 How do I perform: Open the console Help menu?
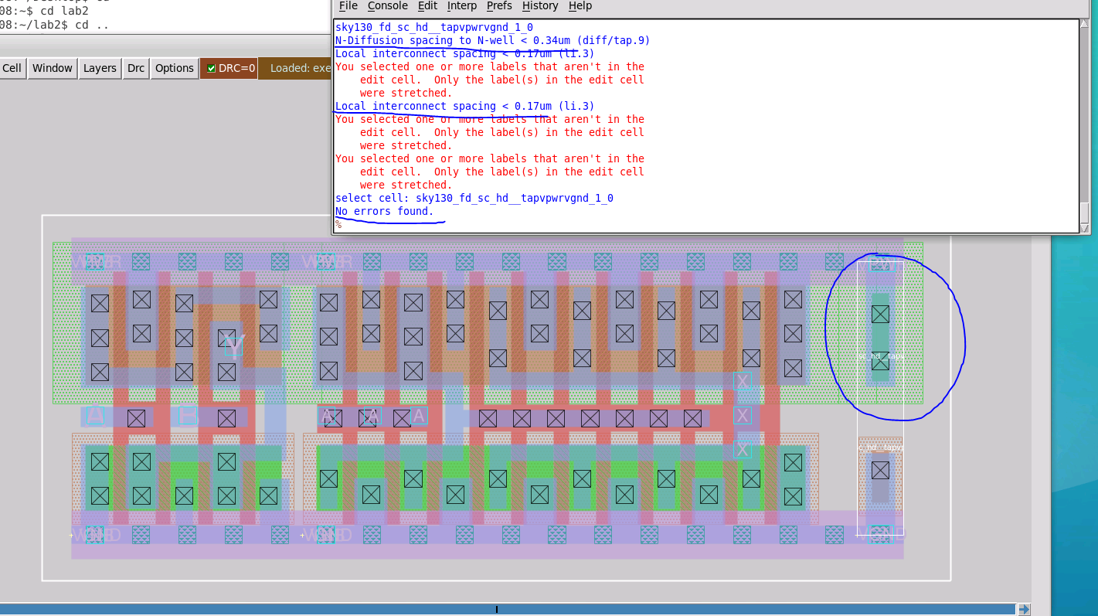580,5
